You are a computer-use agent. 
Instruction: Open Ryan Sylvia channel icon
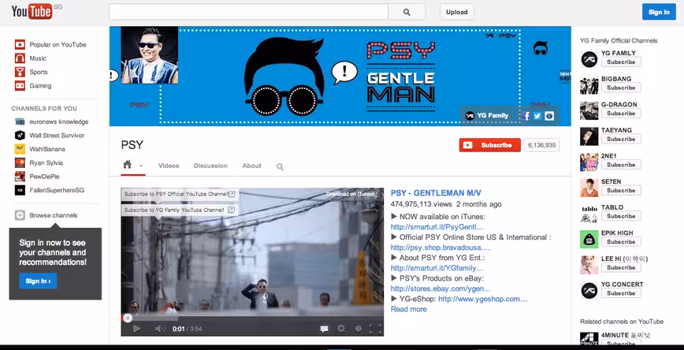20,162
